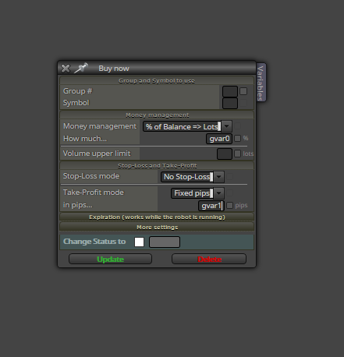
Task: Click the white Change Status color box
Action: tap(139, 242)
